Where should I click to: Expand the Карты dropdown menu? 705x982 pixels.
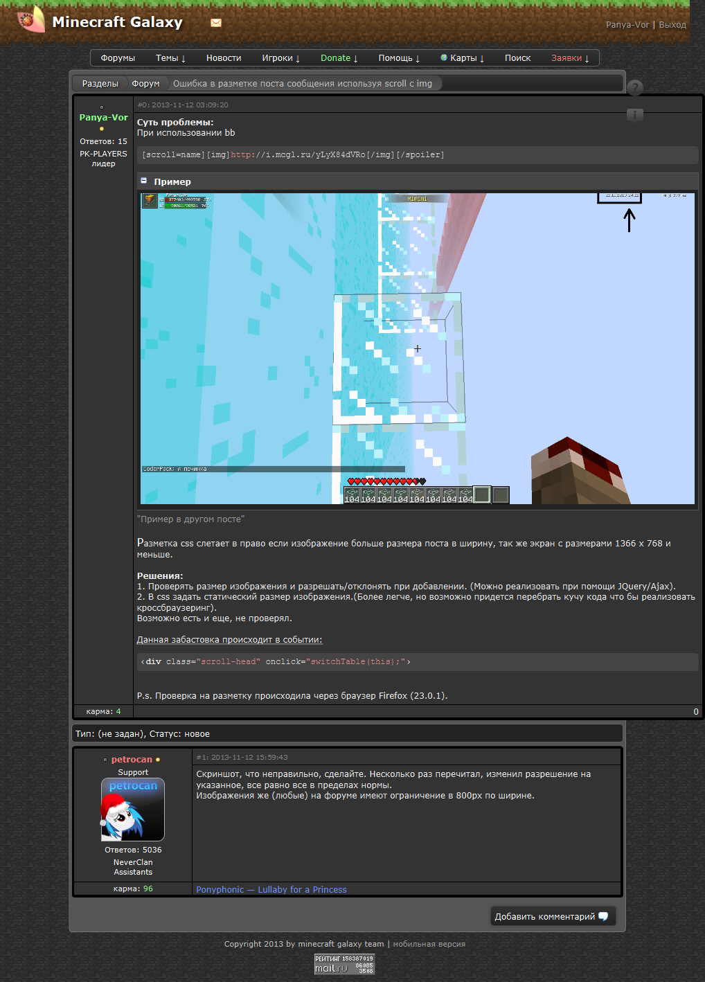point(463,58)
